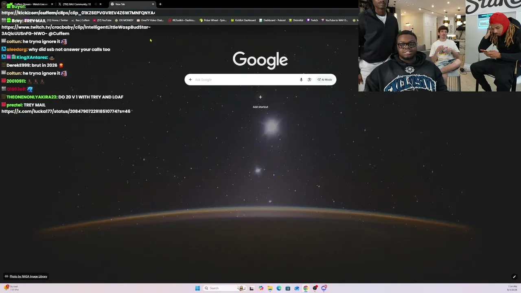Open File Explorer from the taskbar
Image resolution: width=521 pixels, height=293 pixels.
[270, 288]
